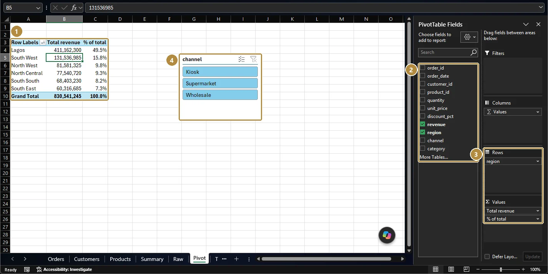Image resolution: width=548 pixels, height=274 pixels.
Task: Enable Defer Layout Update checkbox
Action: [x=487, y=257]
